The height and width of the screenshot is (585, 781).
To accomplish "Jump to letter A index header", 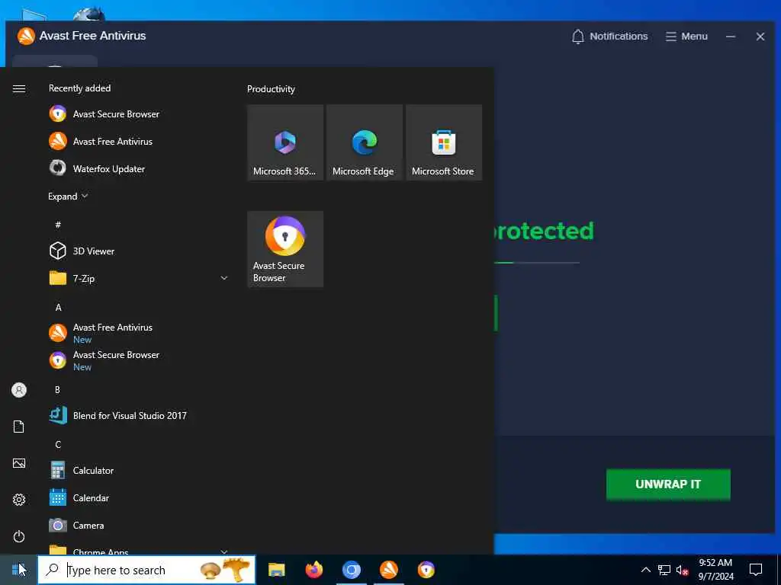I will [58, 308].
